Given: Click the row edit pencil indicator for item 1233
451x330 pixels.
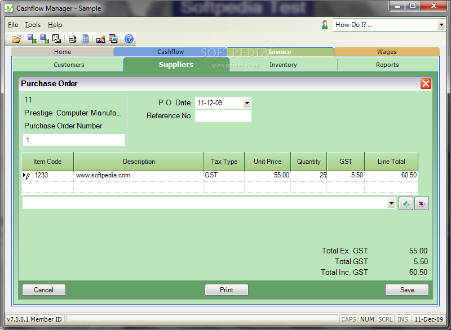Looking at the screenshot, I should click(26, 176).
